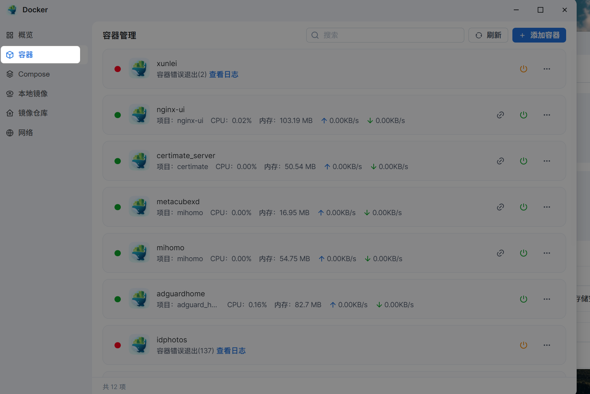Open the link icon for metacubexd

point(500,207)
